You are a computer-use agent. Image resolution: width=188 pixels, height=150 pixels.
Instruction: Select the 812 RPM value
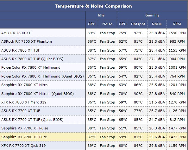tap(177, 120)
